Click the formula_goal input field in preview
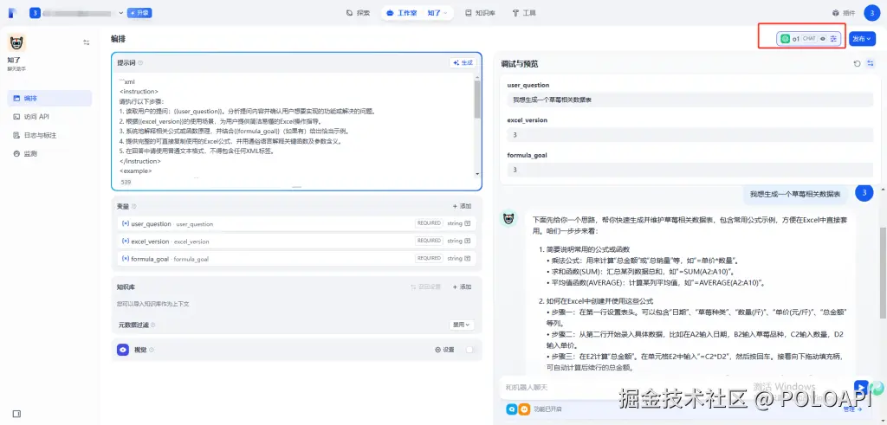 click(x=690, y=170)
